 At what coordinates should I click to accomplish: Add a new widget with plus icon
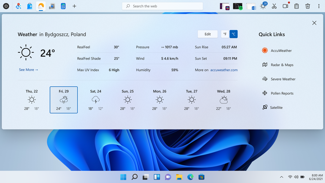[75, 6]
